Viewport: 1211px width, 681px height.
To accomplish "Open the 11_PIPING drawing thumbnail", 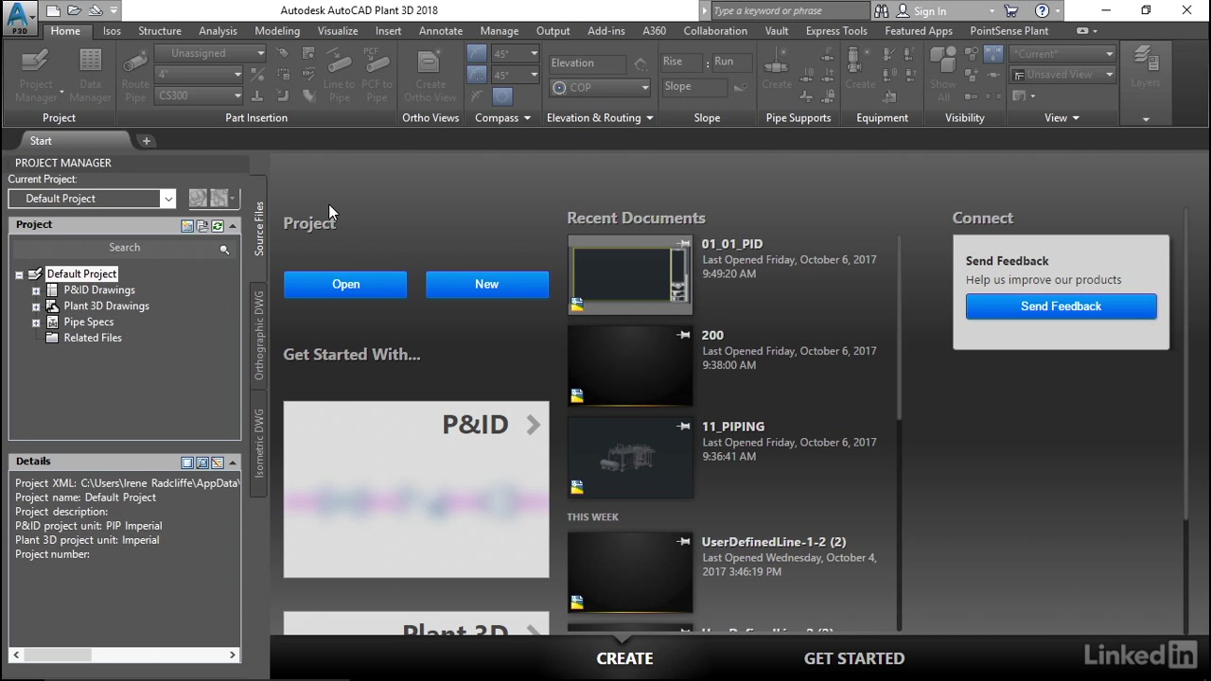I will 629,457.
